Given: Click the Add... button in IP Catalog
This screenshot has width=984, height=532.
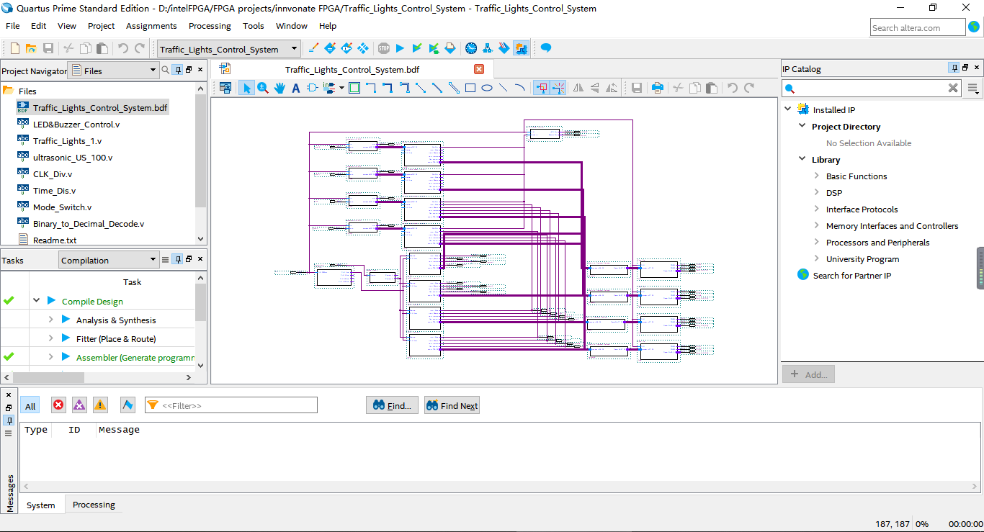Looking at the screenshot, I should (809, 374).
